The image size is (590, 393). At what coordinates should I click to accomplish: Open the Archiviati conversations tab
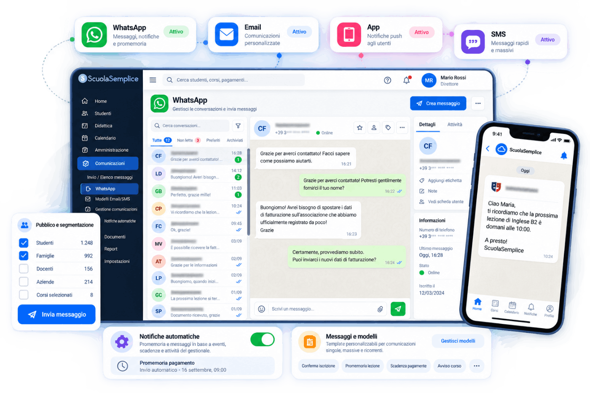pos(235,140)
